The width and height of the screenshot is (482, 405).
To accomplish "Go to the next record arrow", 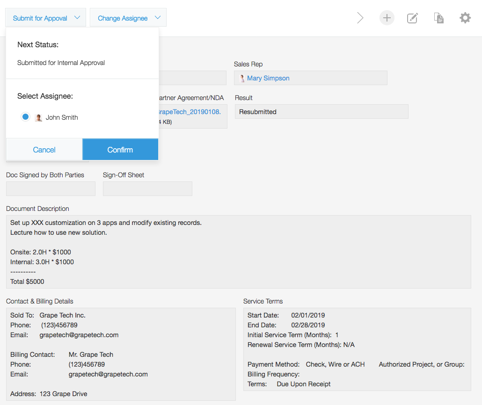I will pyautogui.click(x=360, y=18).
